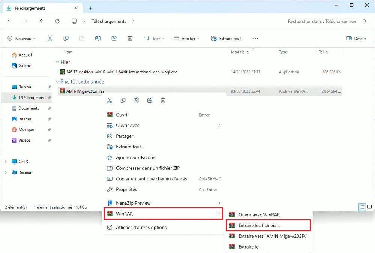The image size is (375, 253).
Task: Select Extraire les fichiers... in WinRAR submenu
Action: click(x=259, y=226)
